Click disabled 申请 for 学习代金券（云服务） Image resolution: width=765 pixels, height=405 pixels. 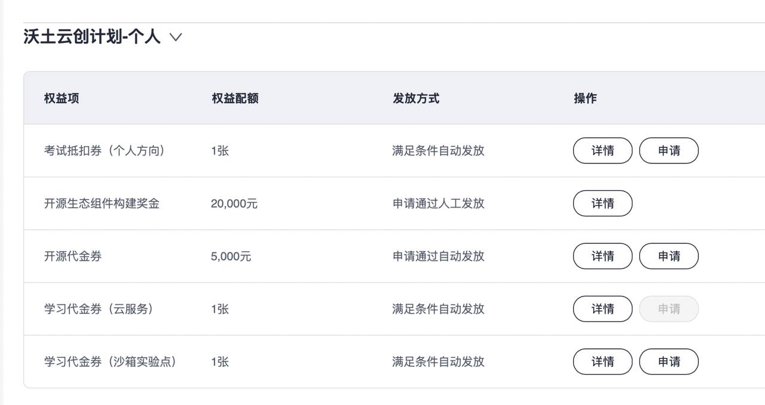pos(669,309)
